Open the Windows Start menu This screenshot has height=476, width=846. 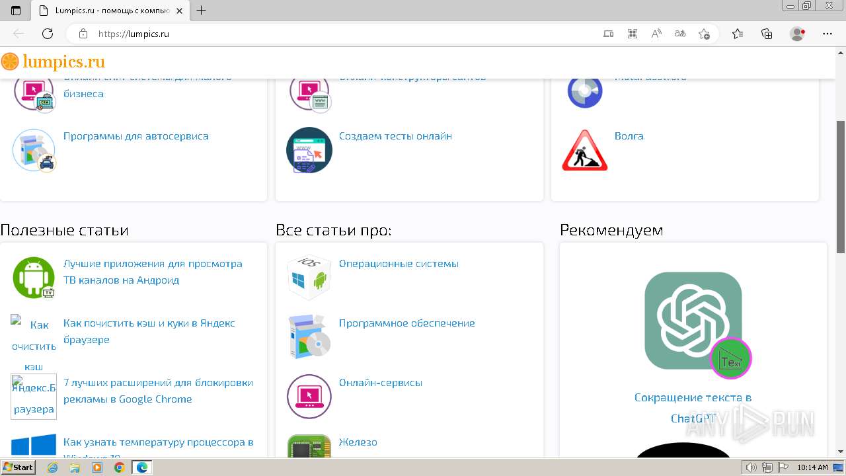[19, 467]
